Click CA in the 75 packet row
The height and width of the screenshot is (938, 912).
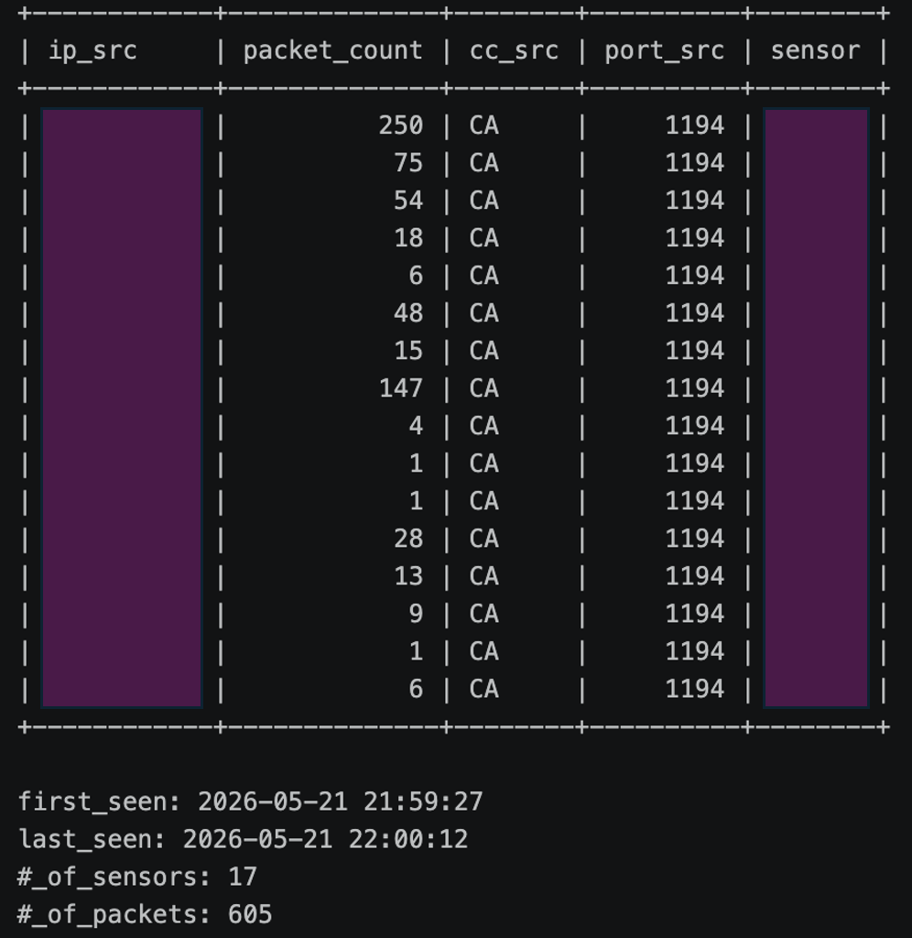(x=483, y=163)
